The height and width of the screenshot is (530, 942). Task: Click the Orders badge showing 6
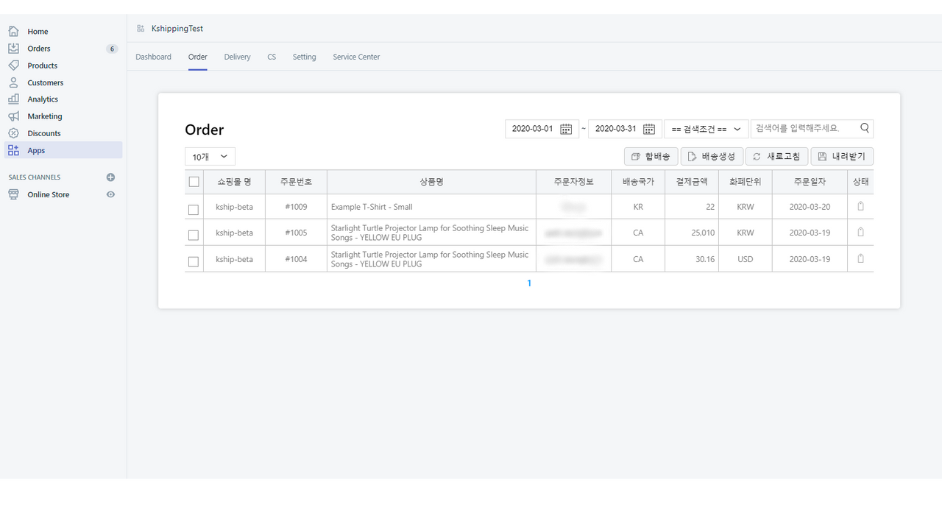pos(112,49)
